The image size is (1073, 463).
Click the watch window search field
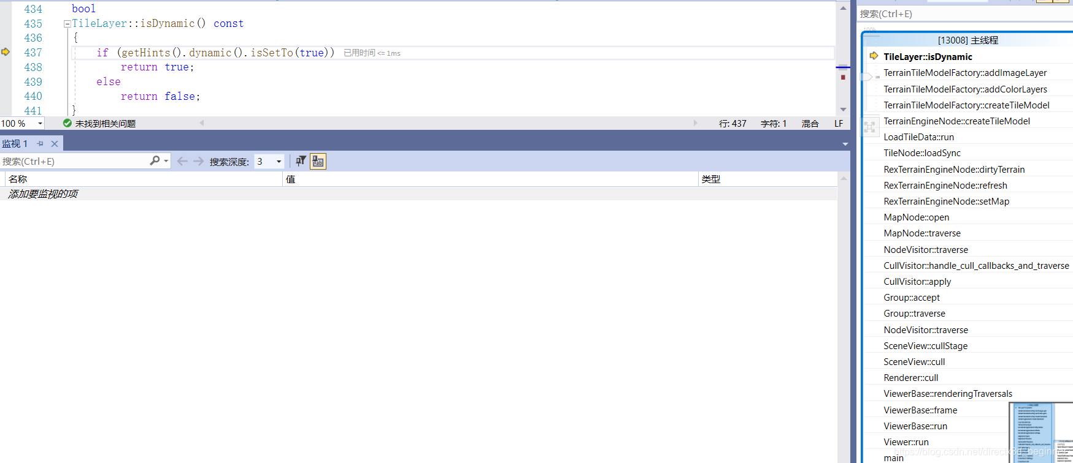click(x=74, y=161)
